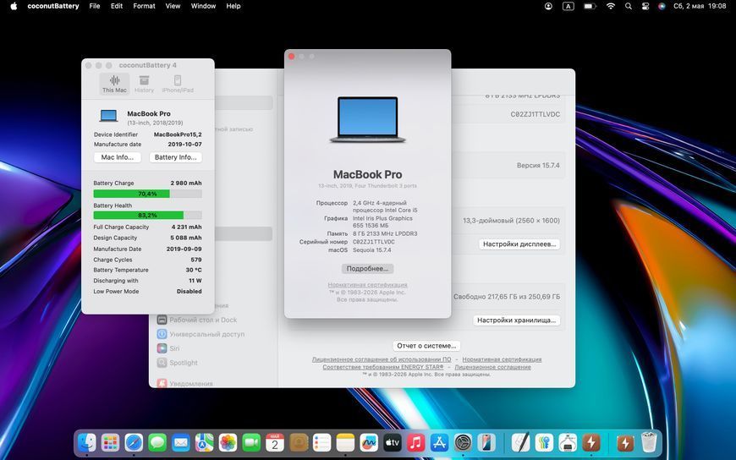Click the Wi-Fi icon in menu bar
736x460 pixels.
pos(611,6)
